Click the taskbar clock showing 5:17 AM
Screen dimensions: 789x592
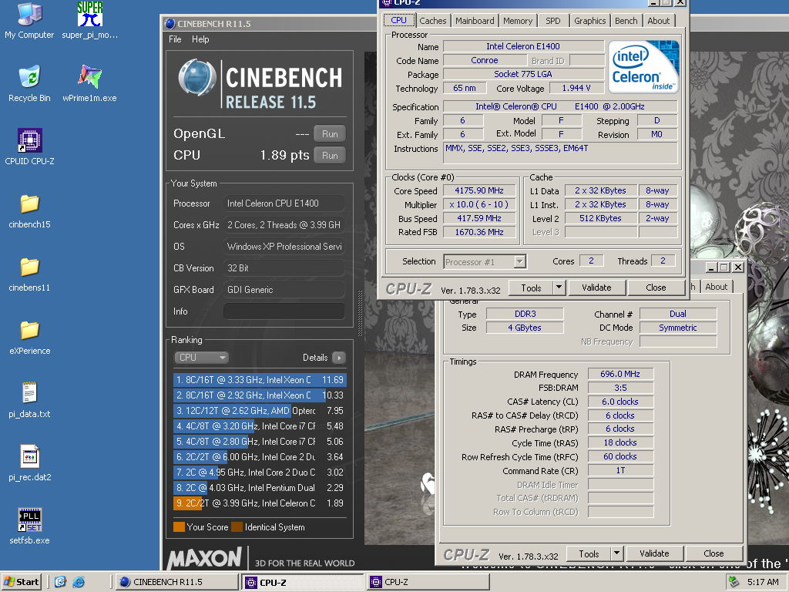(x=763, y=582)
